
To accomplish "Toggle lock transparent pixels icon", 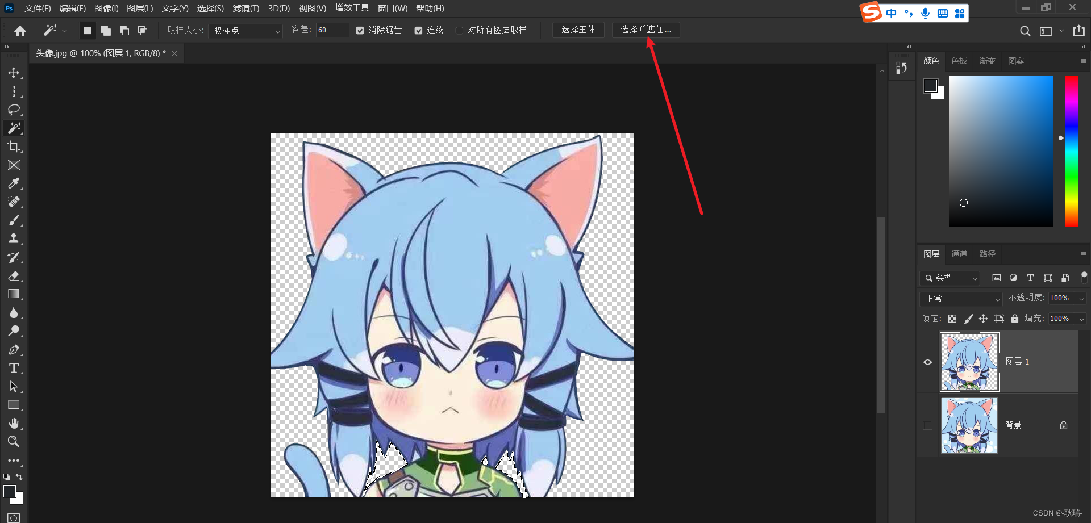I will point(952,319).
